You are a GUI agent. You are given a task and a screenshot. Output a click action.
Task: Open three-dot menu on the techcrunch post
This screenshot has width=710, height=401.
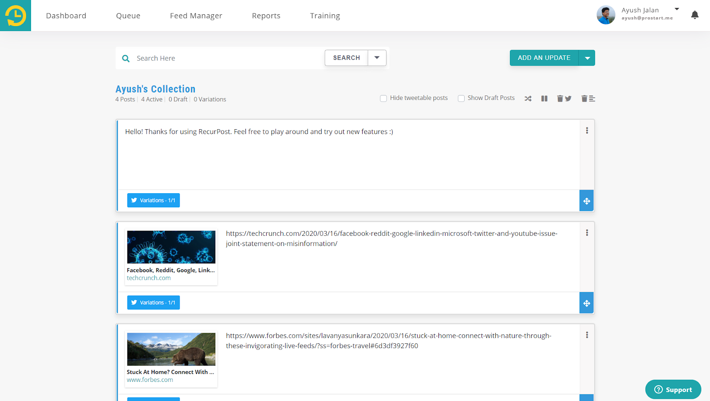[587, 233]
